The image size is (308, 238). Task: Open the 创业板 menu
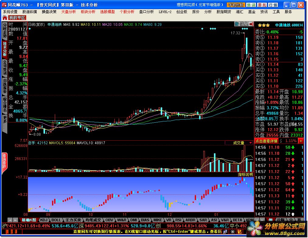point(182,12)
